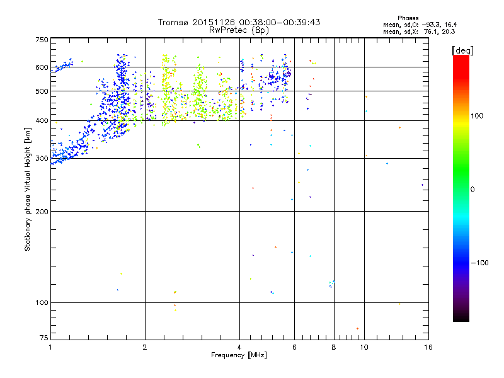The image size is (504, 378).
Task: Click the Y-axis label "100"
Action: pyautogui.click(x=42, y=302)
